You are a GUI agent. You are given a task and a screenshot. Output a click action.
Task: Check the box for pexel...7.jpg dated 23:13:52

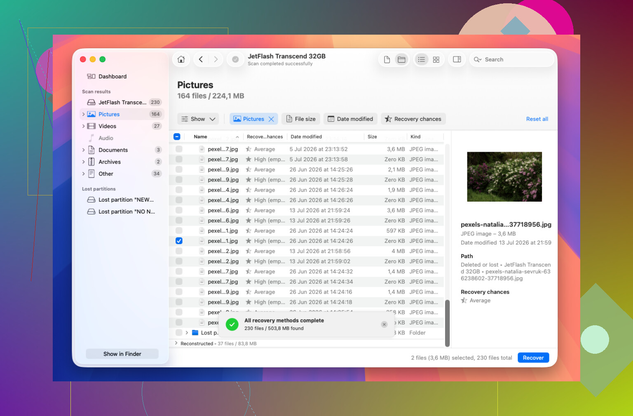pyautogui.click(x=179, y=149)
